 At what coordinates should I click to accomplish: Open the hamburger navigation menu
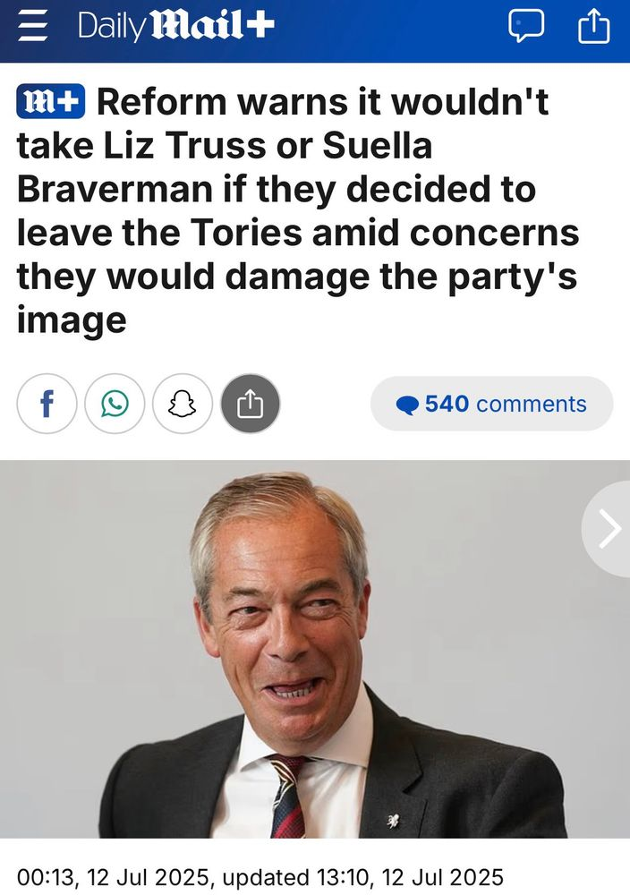pyautogui.click(x=32, y=26)
